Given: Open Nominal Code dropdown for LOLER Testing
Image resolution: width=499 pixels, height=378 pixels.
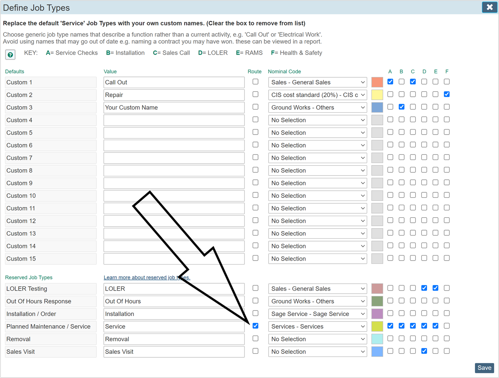Looking at the screenshot, I should (x=317, y=289).
